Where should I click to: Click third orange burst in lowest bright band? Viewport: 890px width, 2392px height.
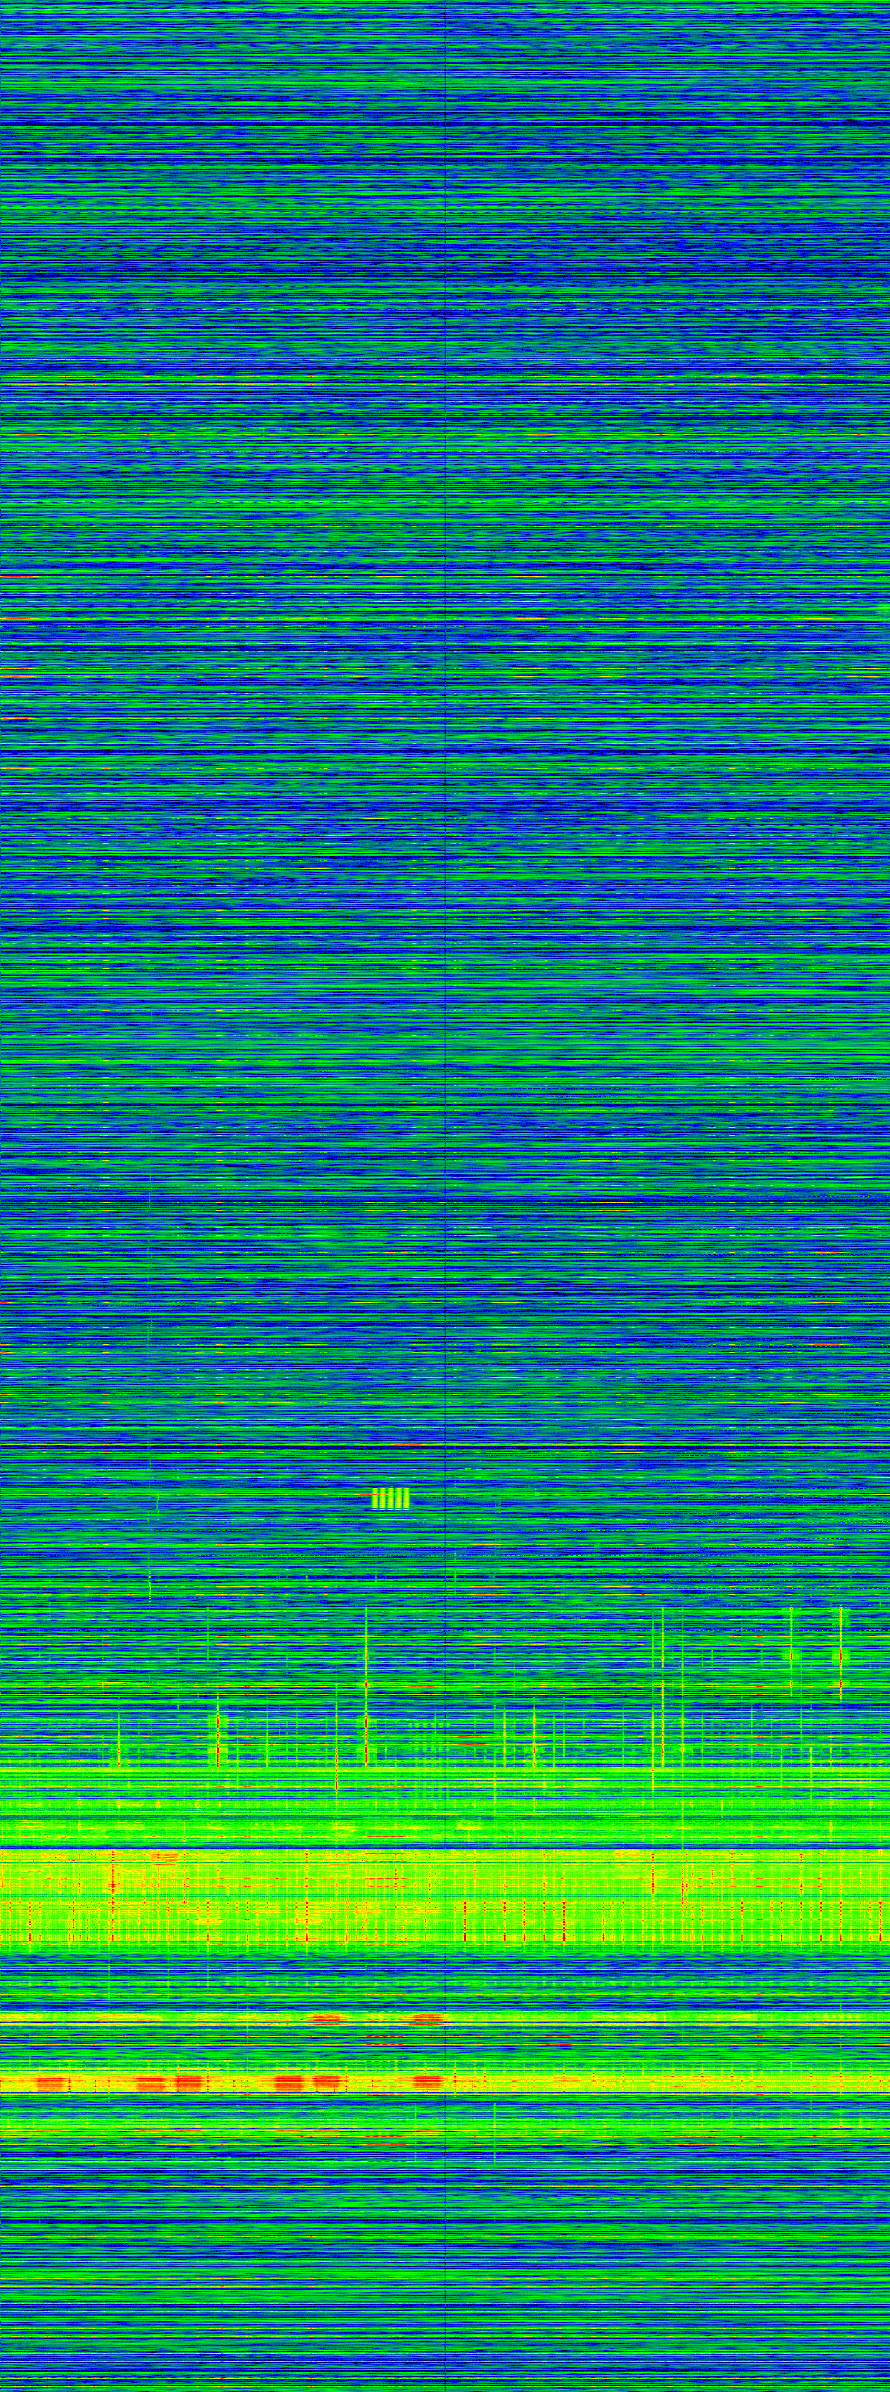click(x=189, y=2083)
